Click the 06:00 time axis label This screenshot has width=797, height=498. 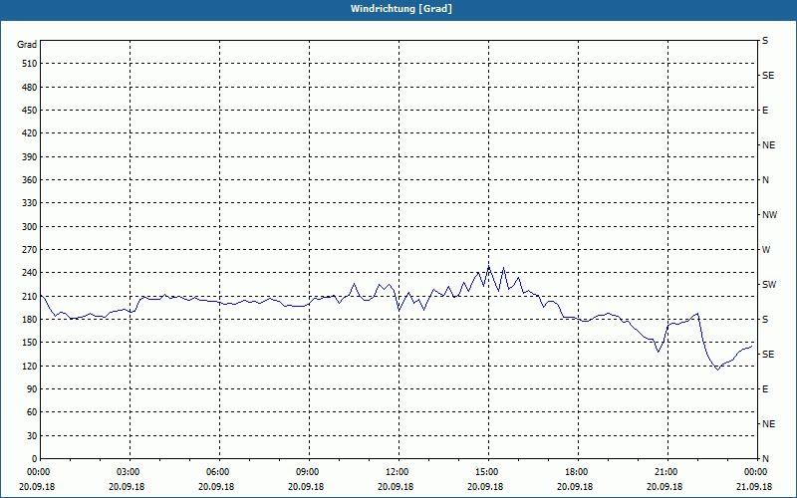(219, 471)
